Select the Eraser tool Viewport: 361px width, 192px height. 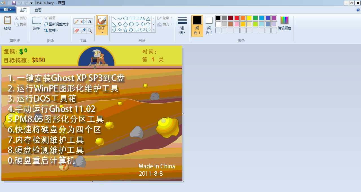pos(76,30)
